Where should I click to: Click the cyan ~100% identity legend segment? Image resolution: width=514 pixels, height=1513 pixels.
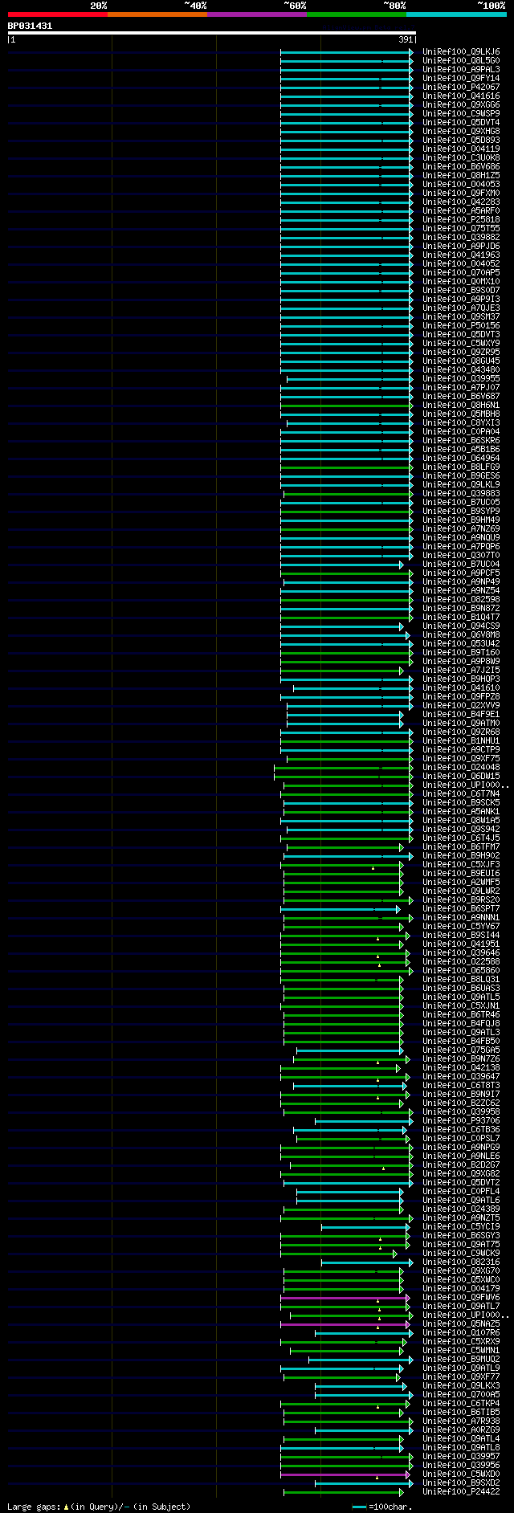[456, 14]
